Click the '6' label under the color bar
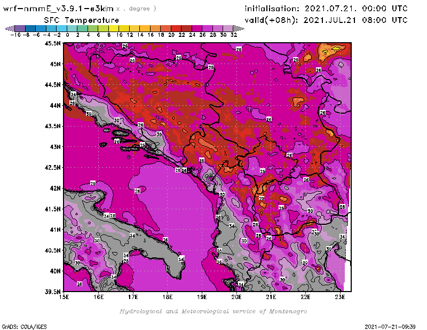This screenshot has width=427, height=330. coord(98,35)
